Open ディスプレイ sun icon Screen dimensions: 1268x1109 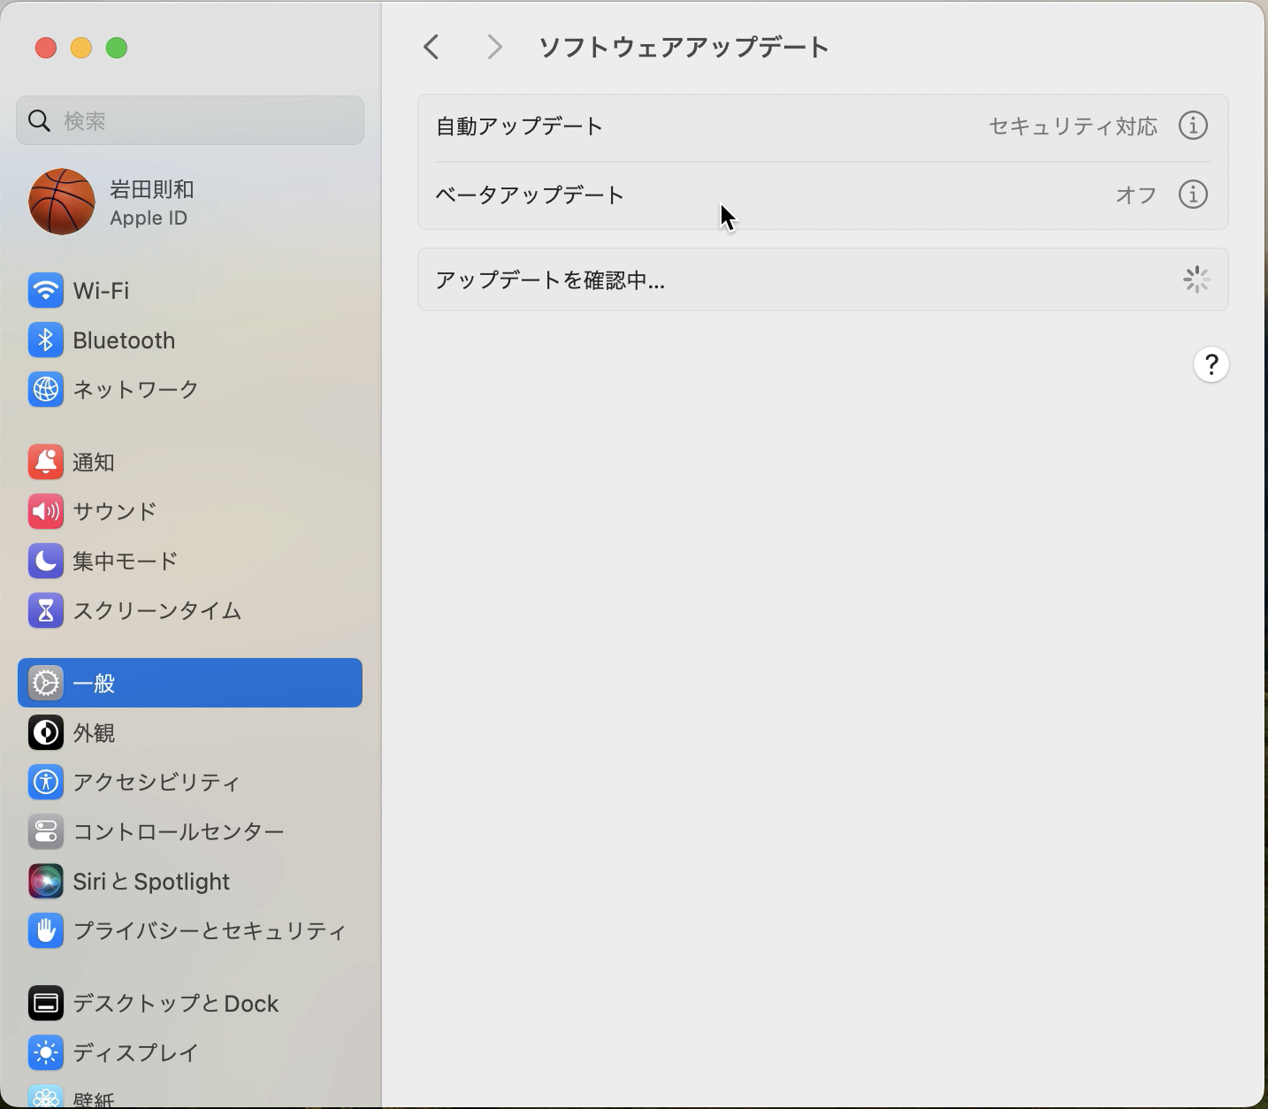(x=45, y=1052)
